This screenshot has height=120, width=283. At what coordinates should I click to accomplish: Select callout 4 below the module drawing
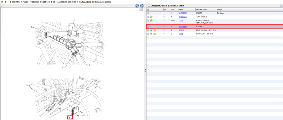(70, 117)
